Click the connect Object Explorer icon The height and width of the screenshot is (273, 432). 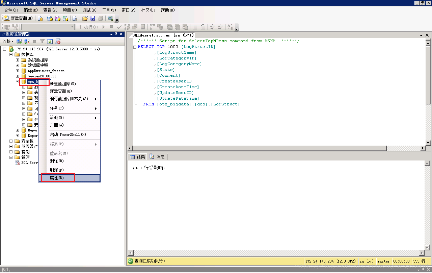click(19, 42)
